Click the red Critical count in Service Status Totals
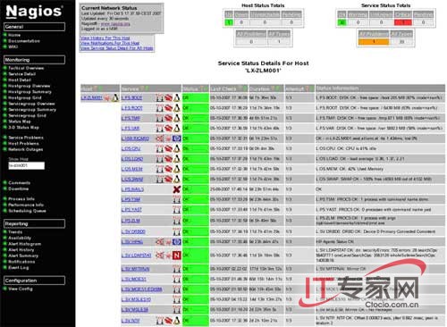 [x=403, y=22]
